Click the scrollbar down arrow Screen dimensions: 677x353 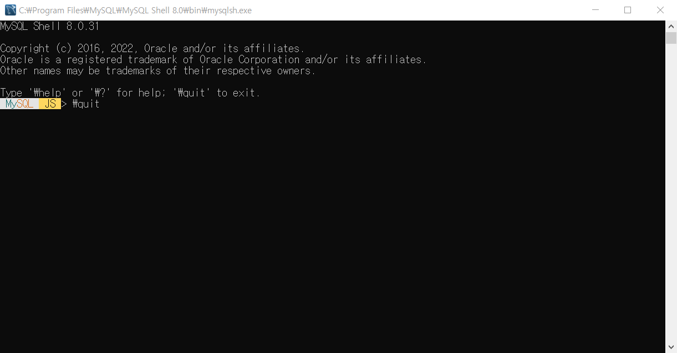tap(671, 347)
